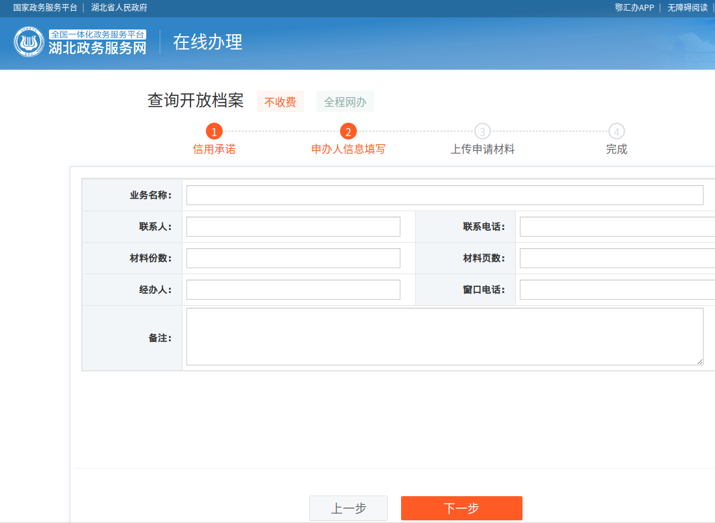Select step 1 circle 信用承诺

[x=214, y=131]
